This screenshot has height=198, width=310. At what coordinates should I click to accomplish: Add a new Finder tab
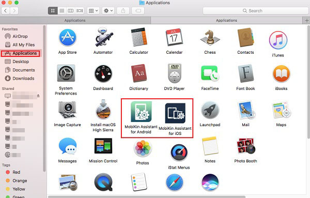(306, 20)
